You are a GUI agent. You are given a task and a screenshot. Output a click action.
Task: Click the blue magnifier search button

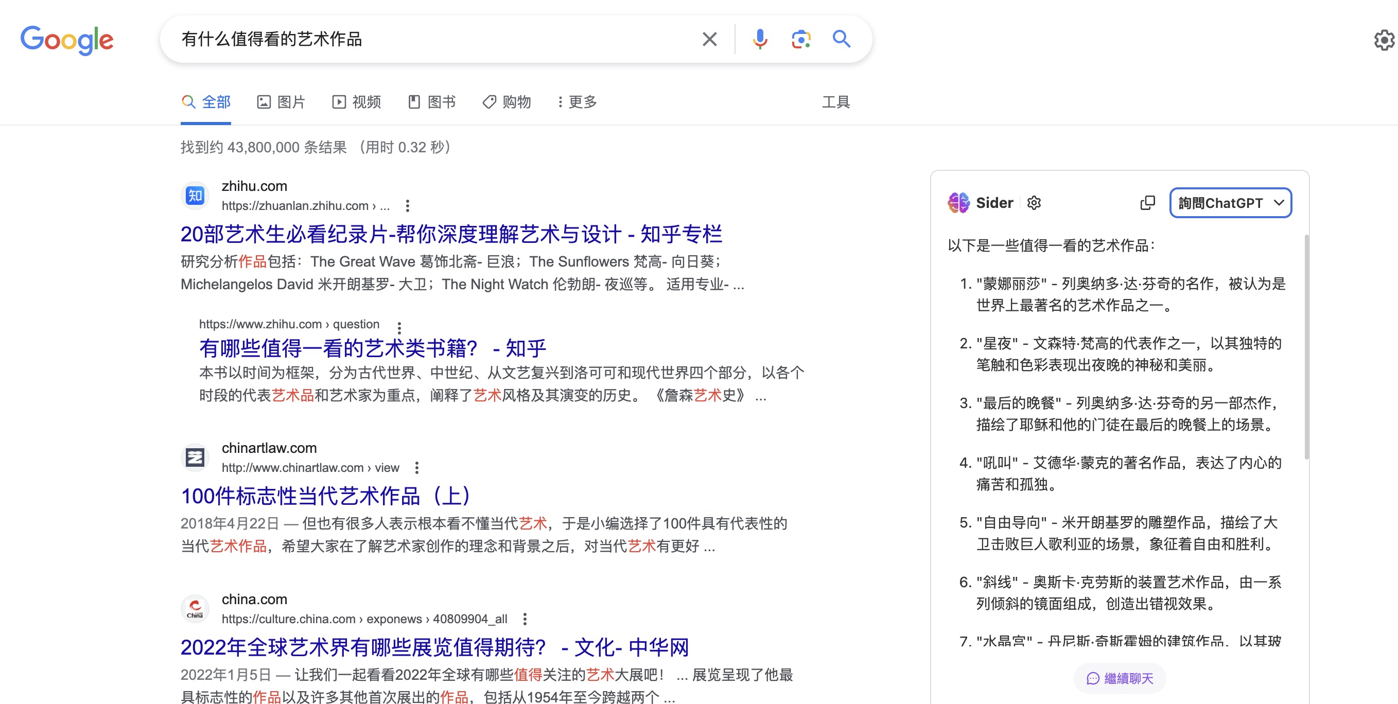pos(841,39)
